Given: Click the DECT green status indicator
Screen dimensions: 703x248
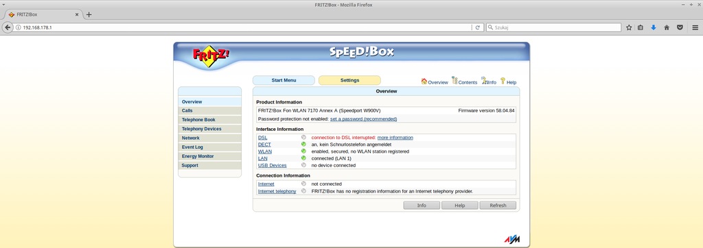Looking at the screenshot, I should [x=303, y=144].
